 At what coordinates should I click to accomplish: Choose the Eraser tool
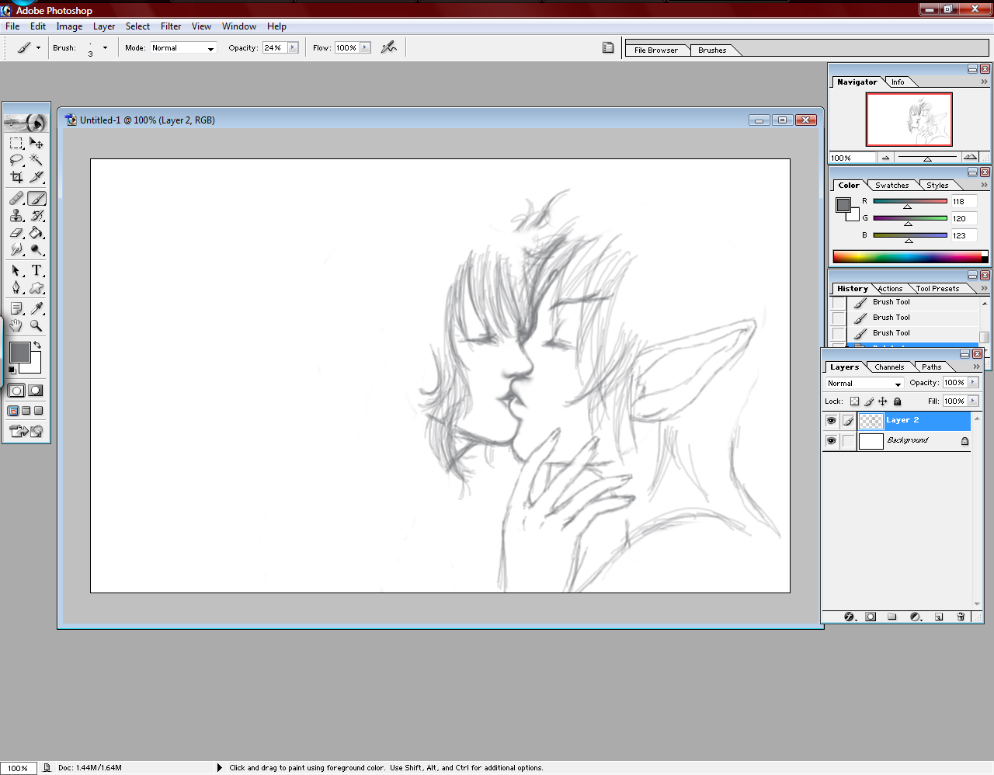point(16,233)
